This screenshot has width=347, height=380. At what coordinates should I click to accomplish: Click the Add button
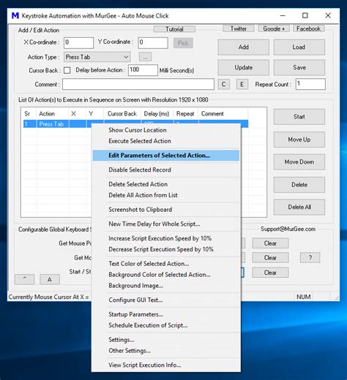tap(243, 47)
